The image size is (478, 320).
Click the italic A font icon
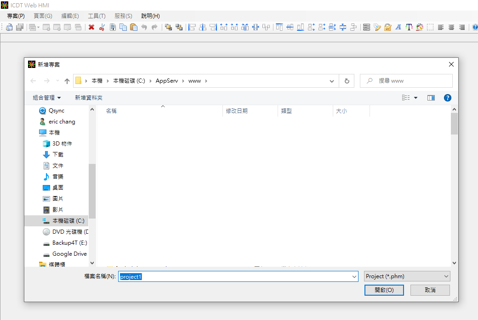[398, 28]
